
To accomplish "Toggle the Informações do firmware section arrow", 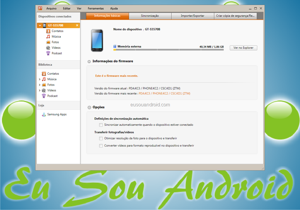I will (x=89, y=62).
